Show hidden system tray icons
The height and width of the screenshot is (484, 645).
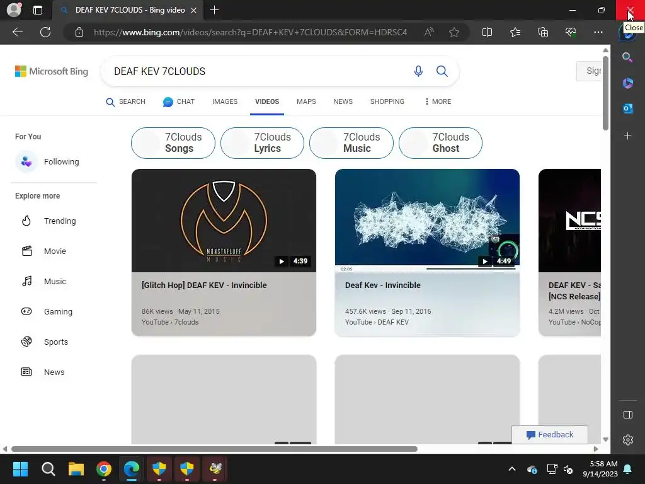click(511, 469)
